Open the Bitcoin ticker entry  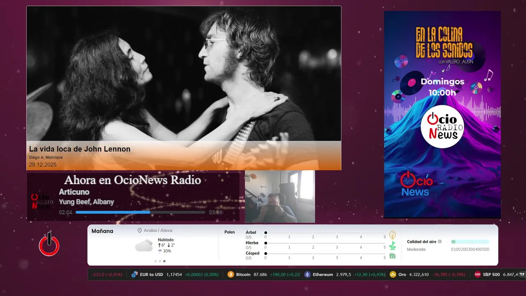click(263, 275)
